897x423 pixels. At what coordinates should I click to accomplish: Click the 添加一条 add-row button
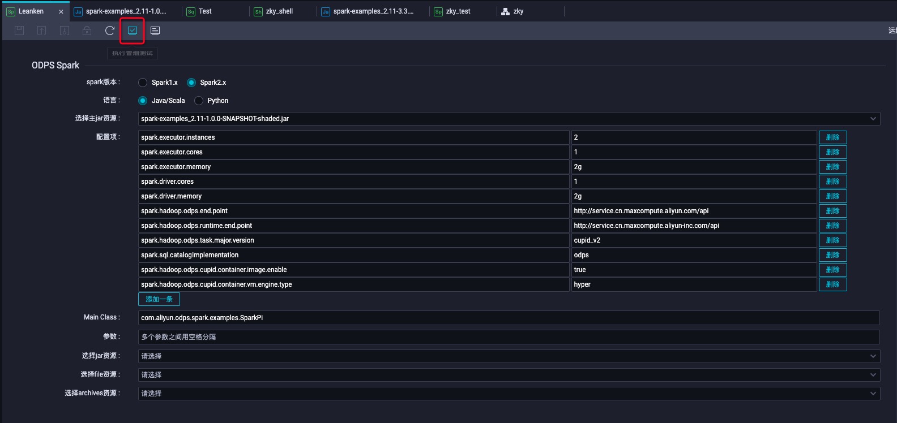coord(159,299)
